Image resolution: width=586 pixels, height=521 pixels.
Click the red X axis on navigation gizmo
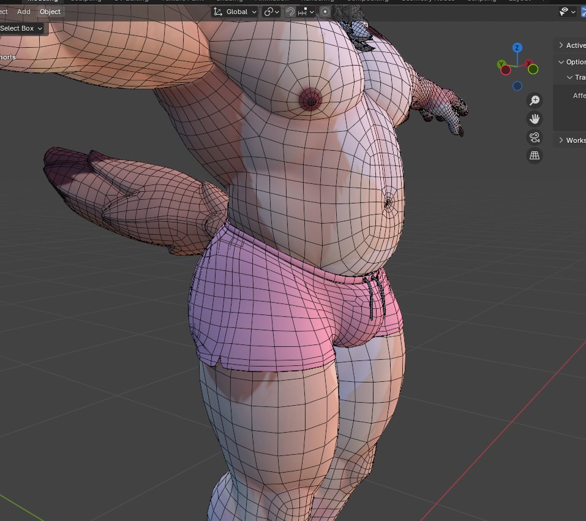coord(529,63)
